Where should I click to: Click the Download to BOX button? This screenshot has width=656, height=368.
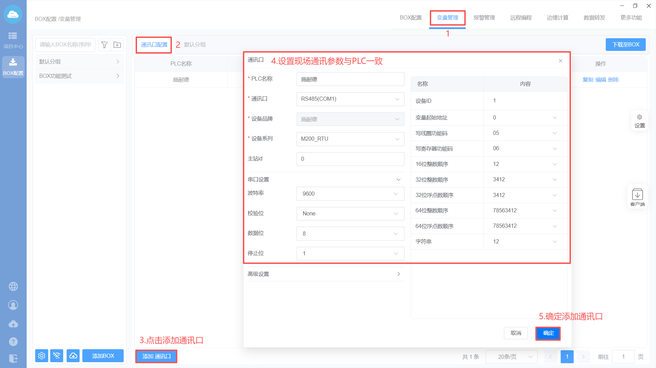click(625, 45)
